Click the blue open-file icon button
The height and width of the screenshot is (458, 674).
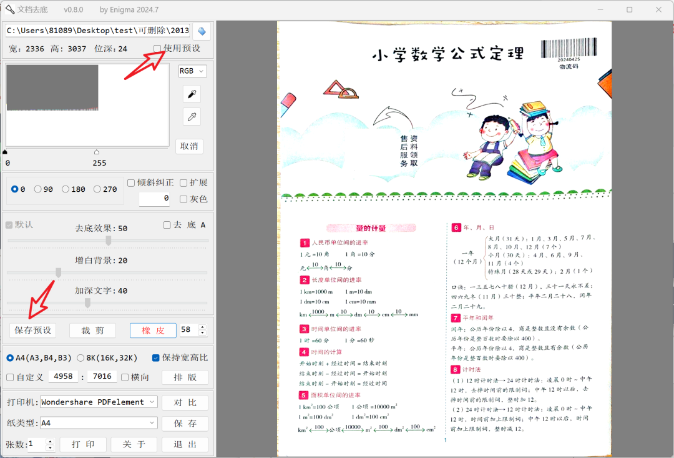tap(201, 31)
